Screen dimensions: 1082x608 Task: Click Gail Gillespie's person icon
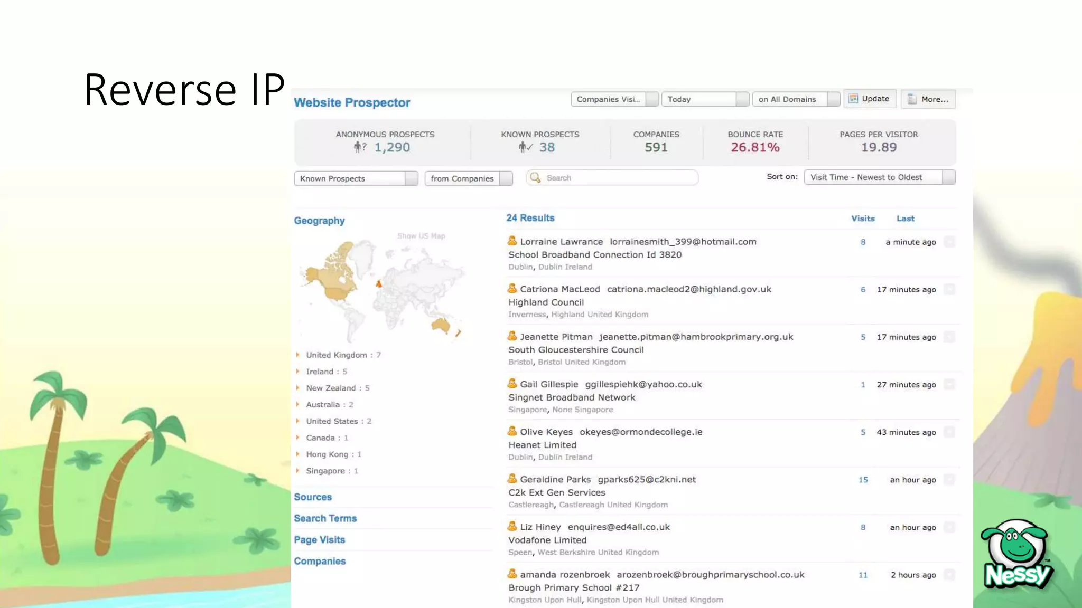(x=512, y=384)
